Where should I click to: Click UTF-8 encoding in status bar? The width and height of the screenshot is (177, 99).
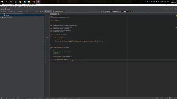click(x=162, y=98)
